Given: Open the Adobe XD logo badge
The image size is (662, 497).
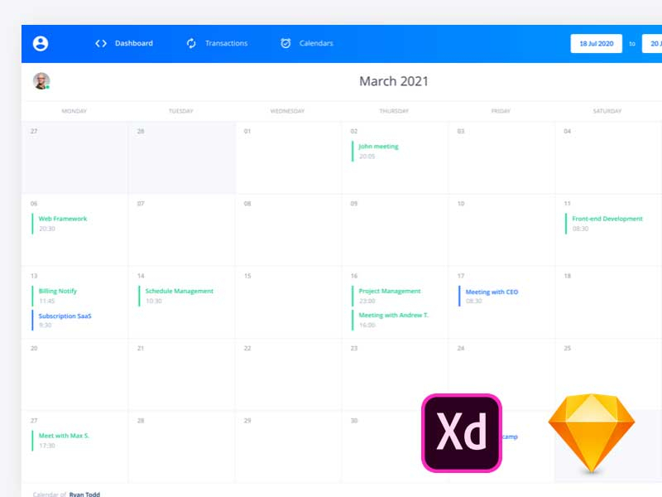Looking at the screenshot, I should coord(462,432).
